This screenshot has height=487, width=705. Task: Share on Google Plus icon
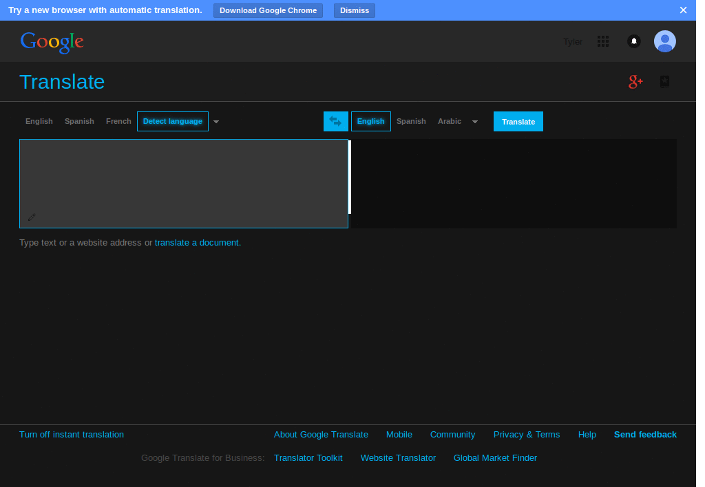click(x=635, y=82)
